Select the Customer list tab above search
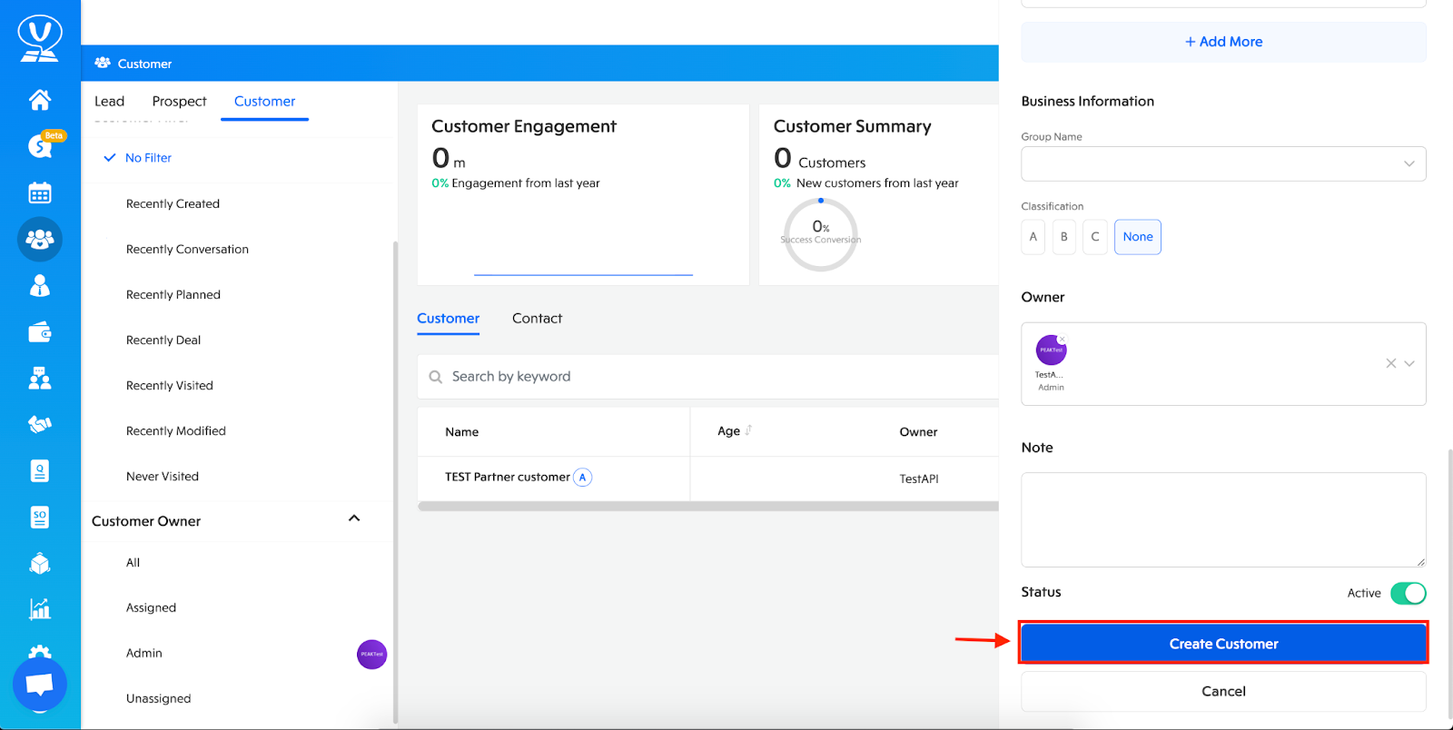1453x730 pixels. (448, 319)
